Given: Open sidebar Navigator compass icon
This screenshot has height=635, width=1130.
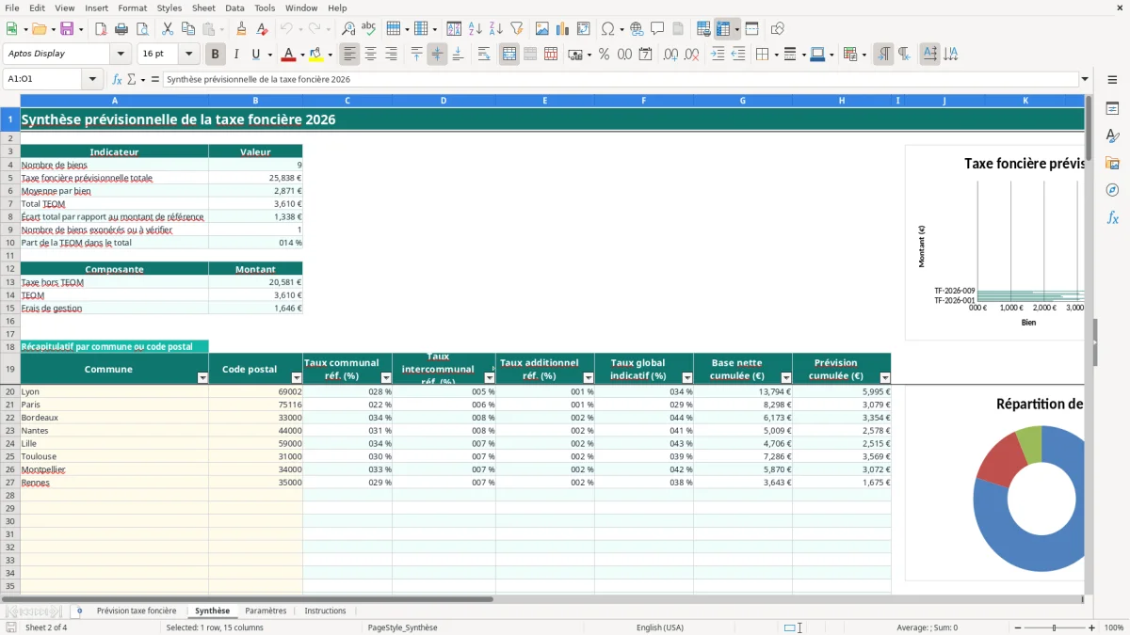Looking at the screenshot, I should pyautogui.click(x=1112, y=190).
